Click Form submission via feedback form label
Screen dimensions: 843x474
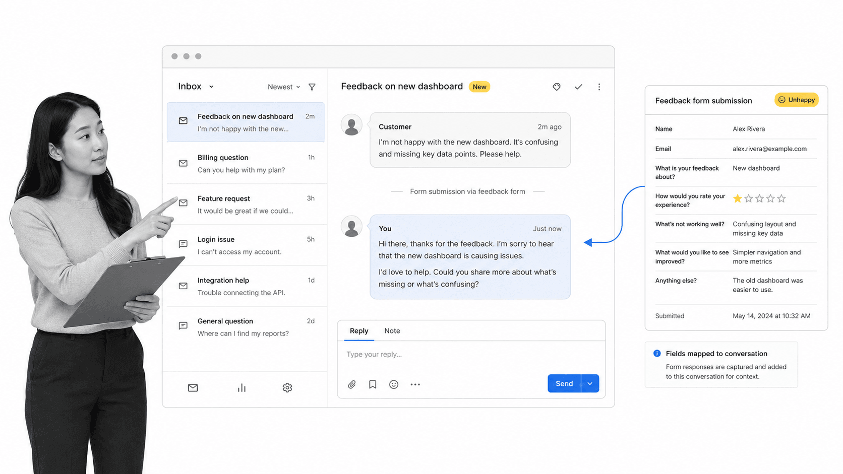point(467,191)
